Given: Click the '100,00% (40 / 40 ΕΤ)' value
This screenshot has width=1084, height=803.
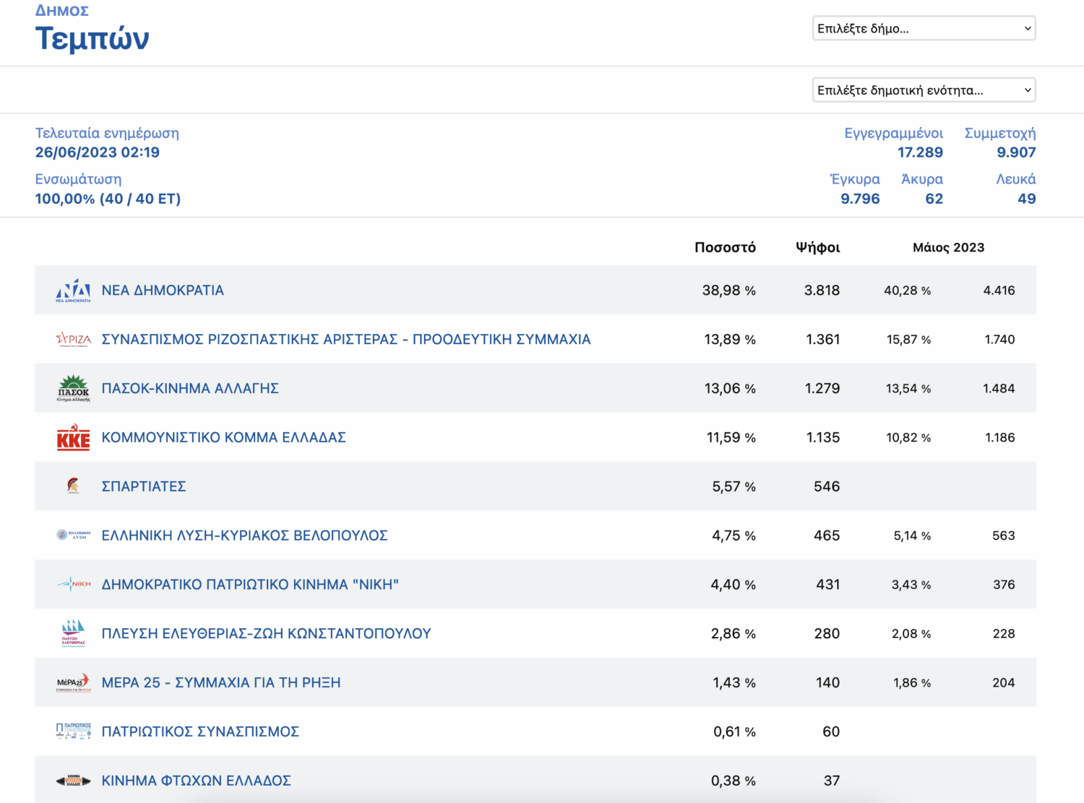Looking at the screenshot, I should pyautogui.click(x=108, y=199).
